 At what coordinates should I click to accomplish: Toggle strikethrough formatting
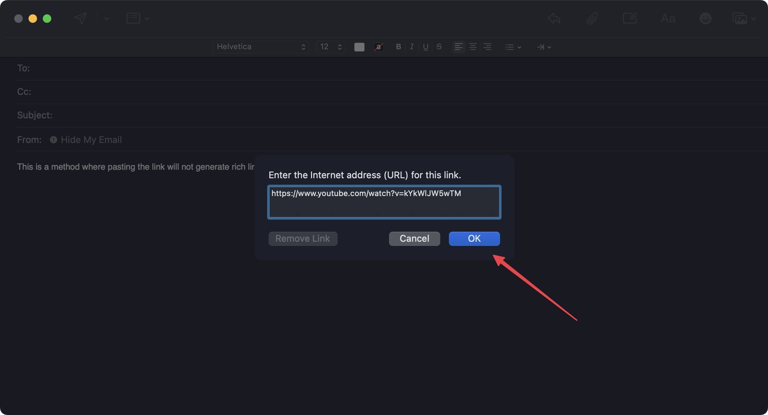[439, 46]
